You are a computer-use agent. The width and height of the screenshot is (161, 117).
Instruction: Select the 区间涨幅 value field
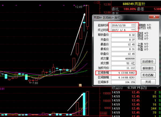click(x=123, y=73)
